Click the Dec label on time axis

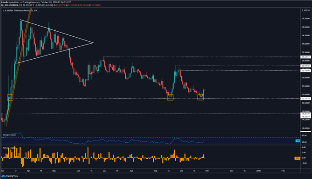click(x=232, y=171)
